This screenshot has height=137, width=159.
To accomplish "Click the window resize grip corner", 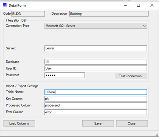I will 157,134.
